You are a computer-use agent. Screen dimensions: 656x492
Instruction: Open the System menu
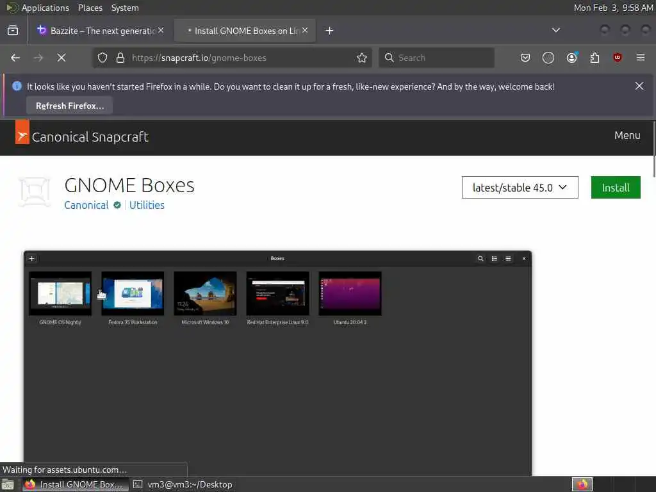[x=125, y=8]
